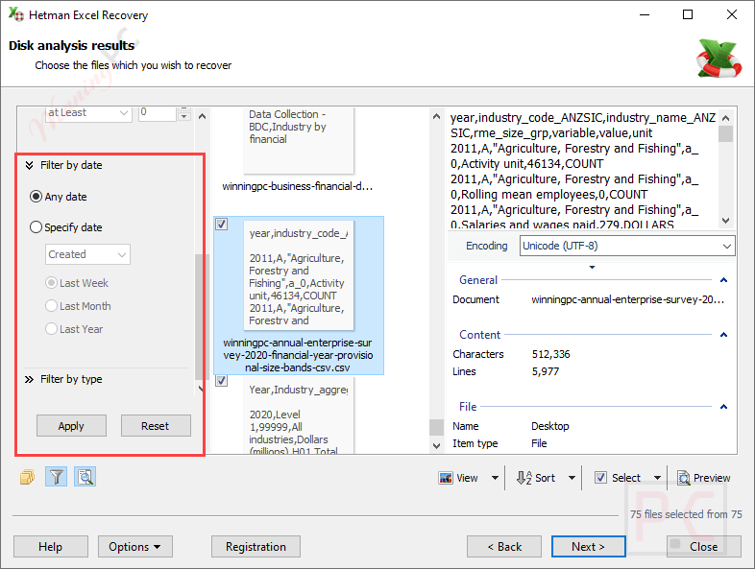Open the Sort dropdown arrow

[572, 478]
